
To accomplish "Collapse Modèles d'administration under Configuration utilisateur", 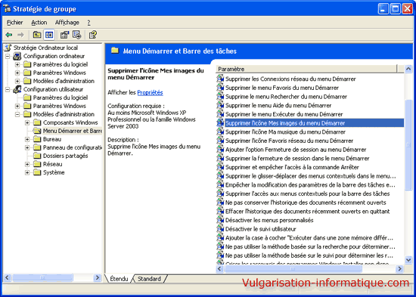I will [x=17, y=114].
